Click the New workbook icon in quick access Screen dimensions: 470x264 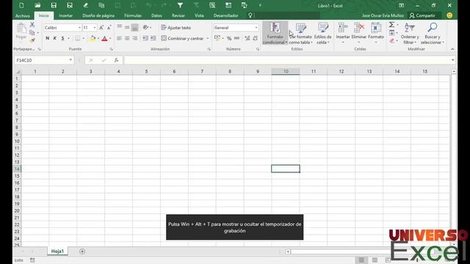(x=21, y=5)
